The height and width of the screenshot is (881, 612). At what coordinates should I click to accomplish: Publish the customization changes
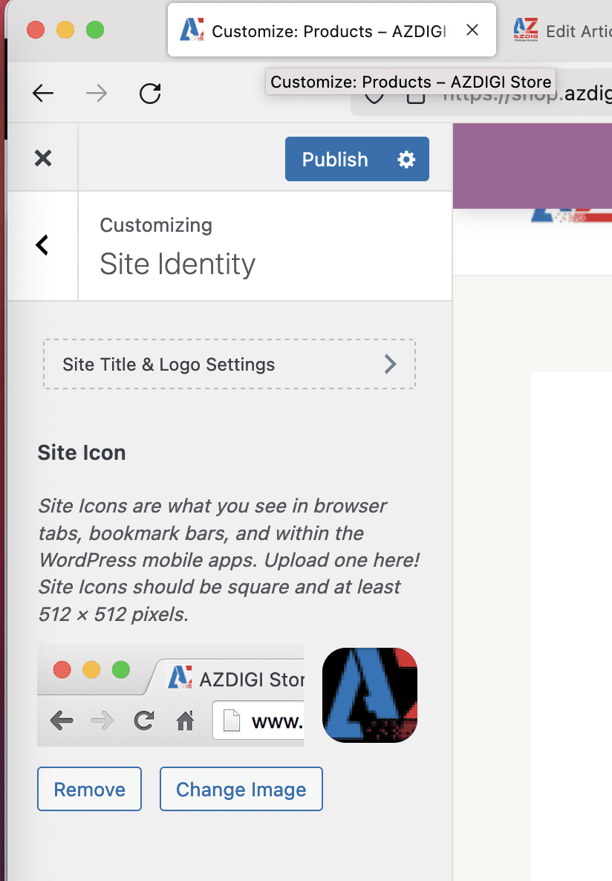pyautogui.click(x=335, y=159)
